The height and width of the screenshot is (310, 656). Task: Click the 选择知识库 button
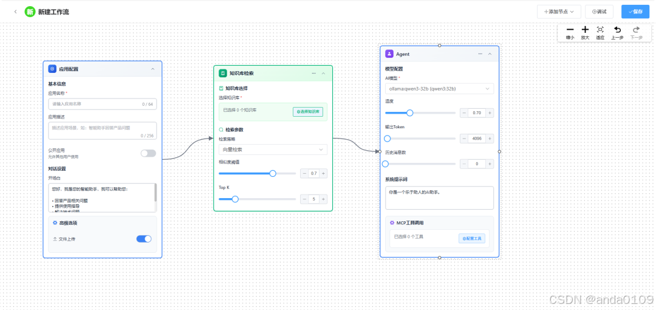coord(308,112)
